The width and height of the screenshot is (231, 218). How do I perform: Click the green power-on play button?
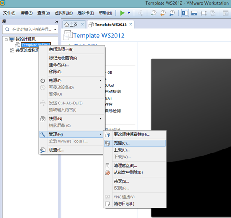coord(122,13)
